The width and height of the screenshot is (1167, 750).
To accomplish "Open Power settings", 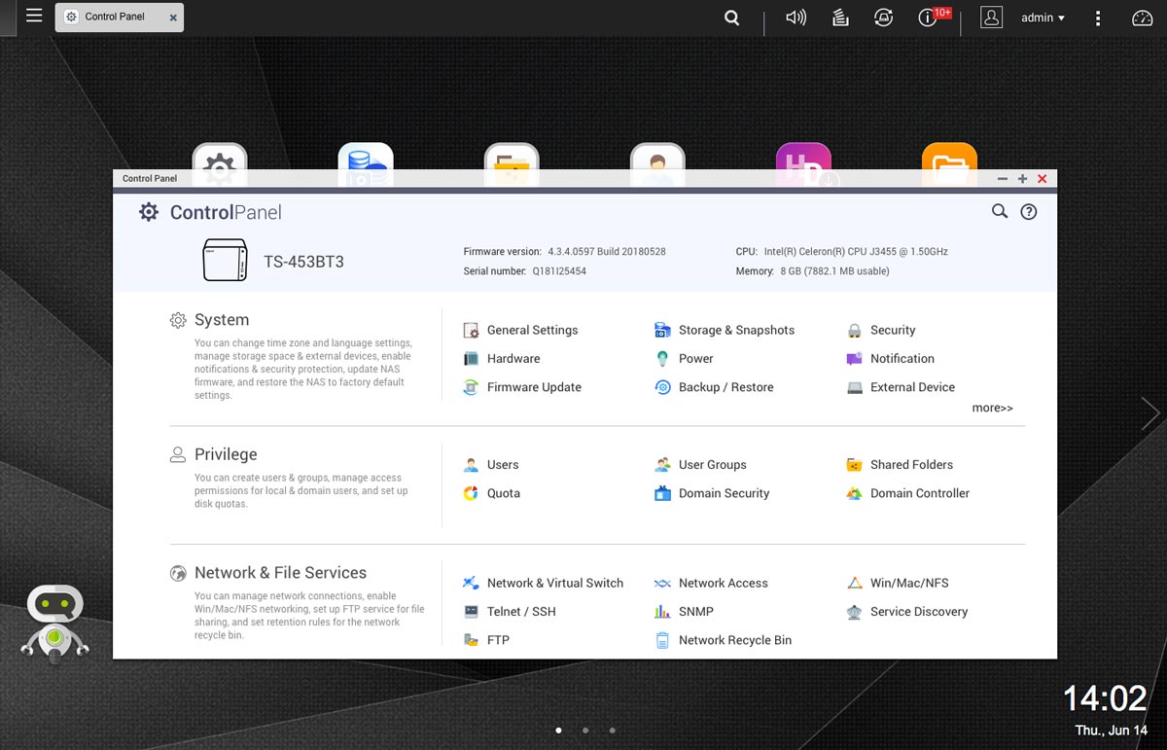I will tap(684, 358).
